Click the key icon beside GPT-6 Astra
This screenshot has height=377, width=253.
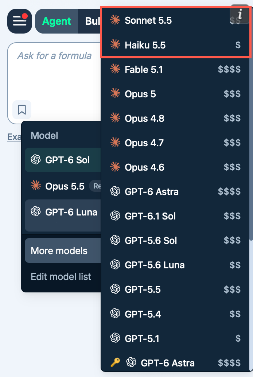click(x=115, y=362)
